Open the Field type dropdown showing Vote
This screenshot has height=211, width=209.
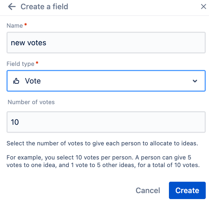106,81
